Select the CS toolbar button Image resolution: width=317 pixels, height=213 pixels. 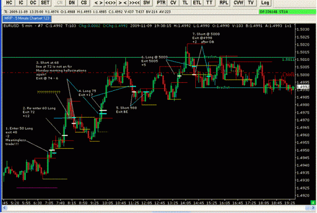click(84, 3)
